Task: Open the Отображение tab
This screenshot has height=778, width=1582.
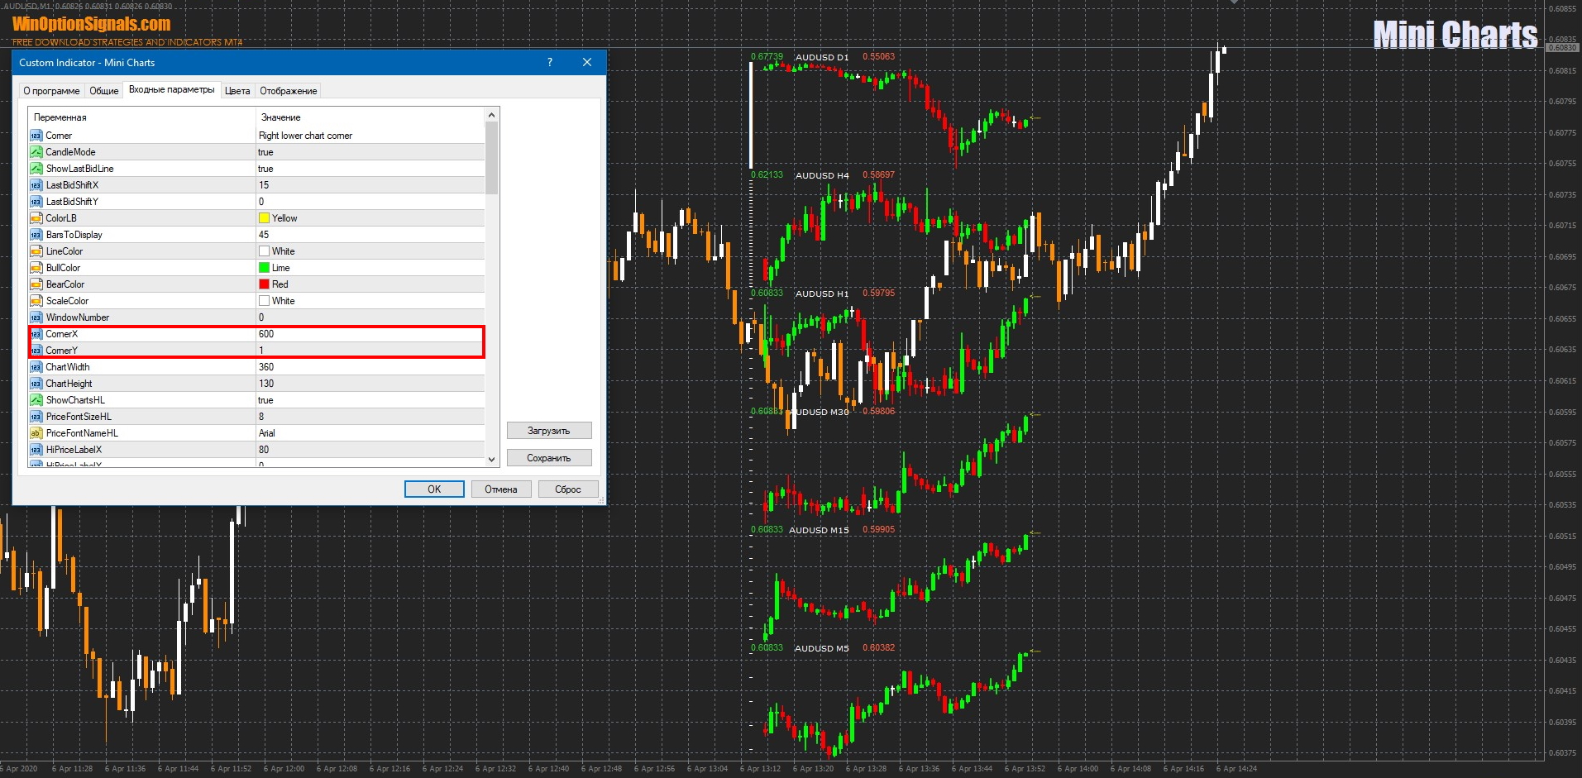Action: coord(288,91)
